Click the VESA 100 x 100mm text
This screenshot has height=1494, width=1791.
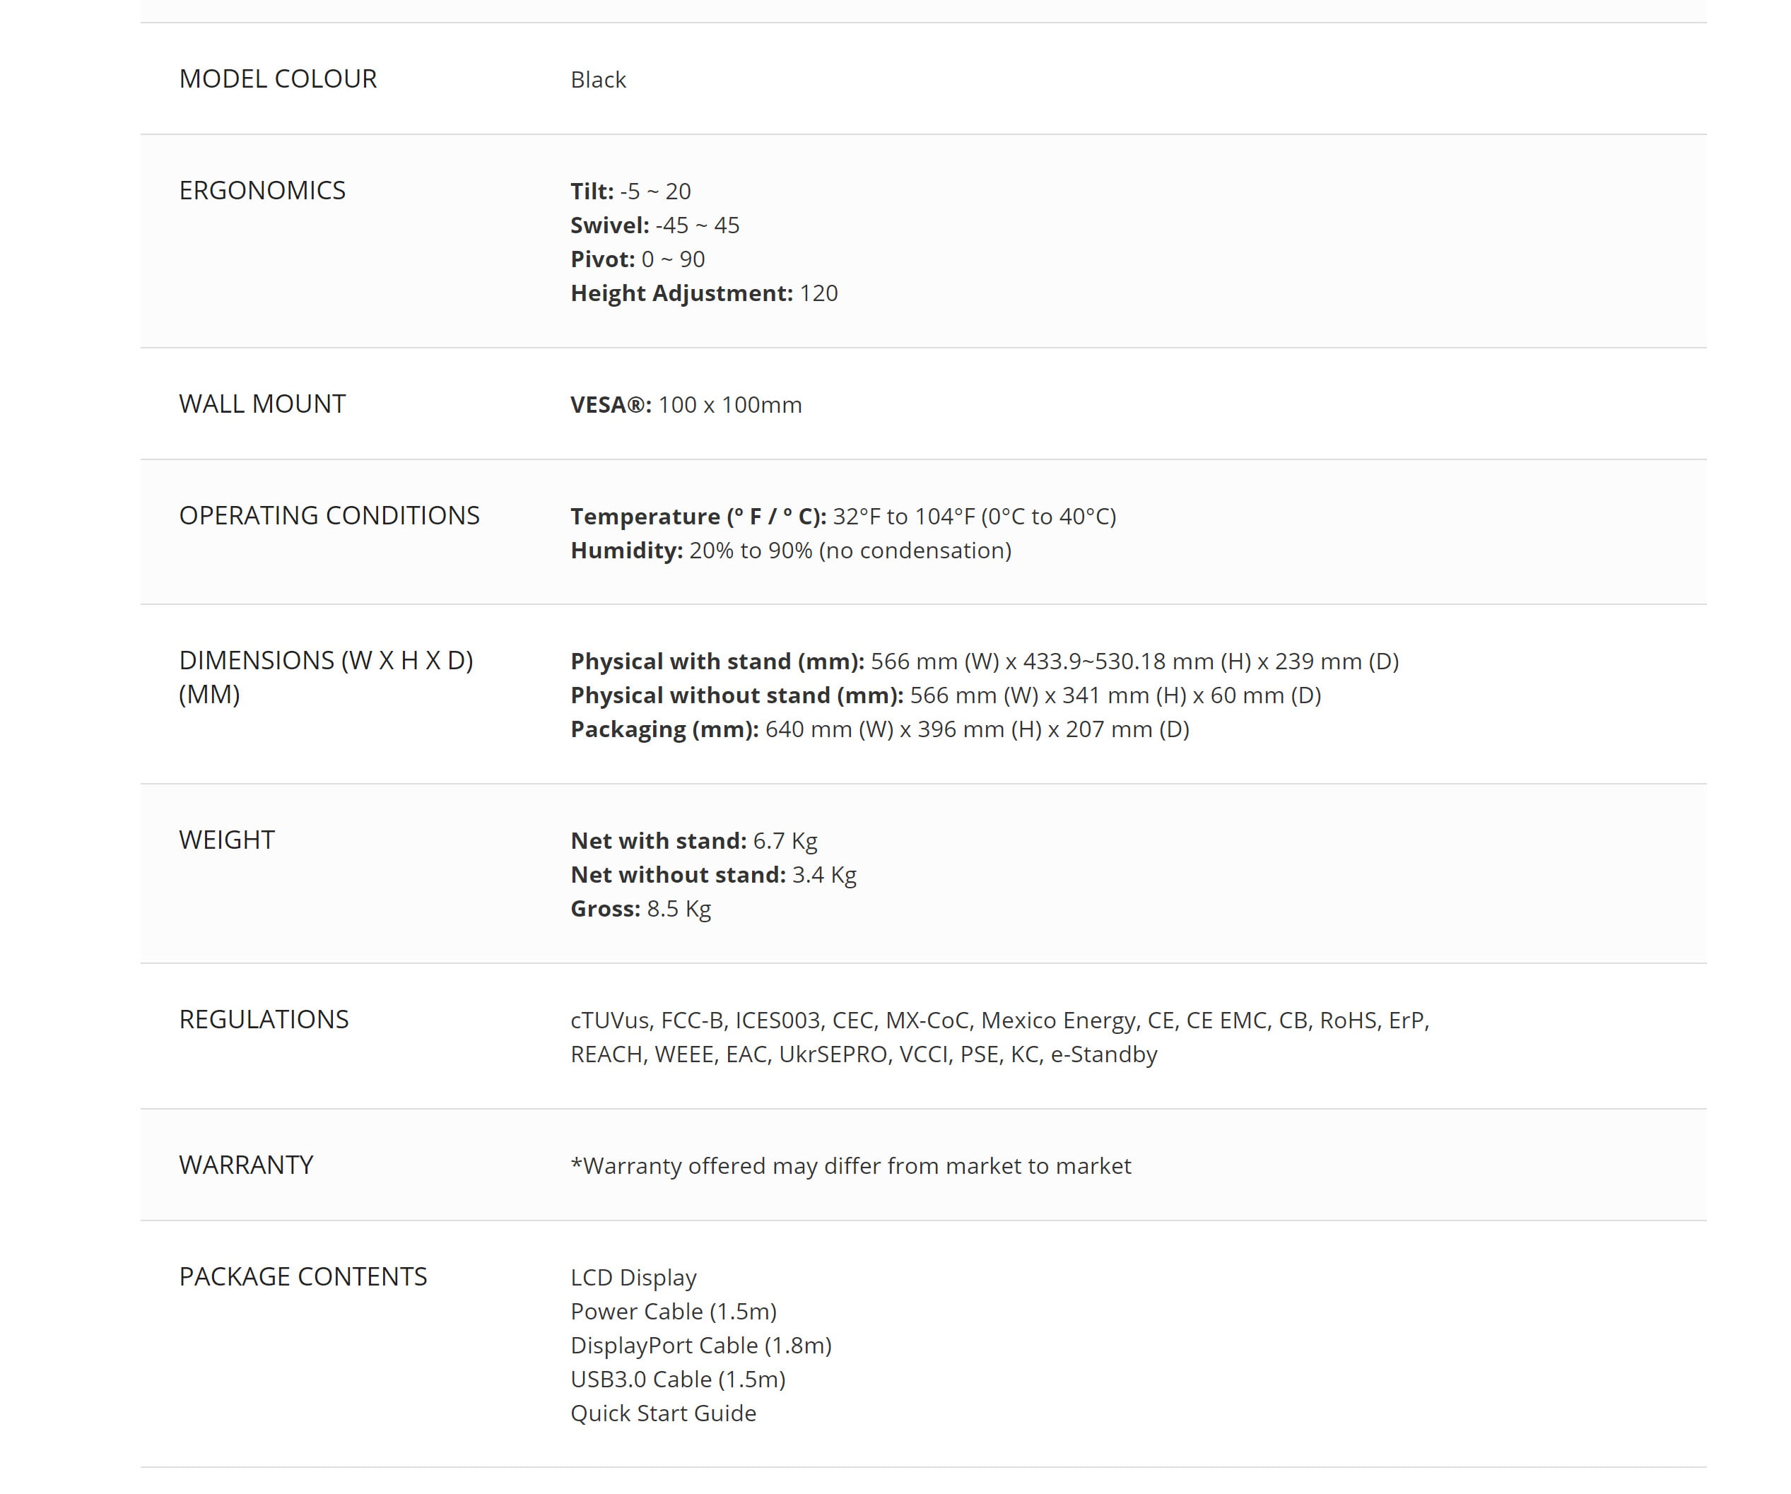tap(686, 404)
